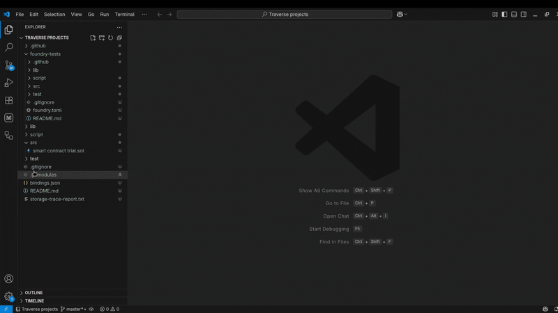Click the Copilot status icon in status bar
The width and height of the screenshot is (558, 313).
(x=545, y=309)
